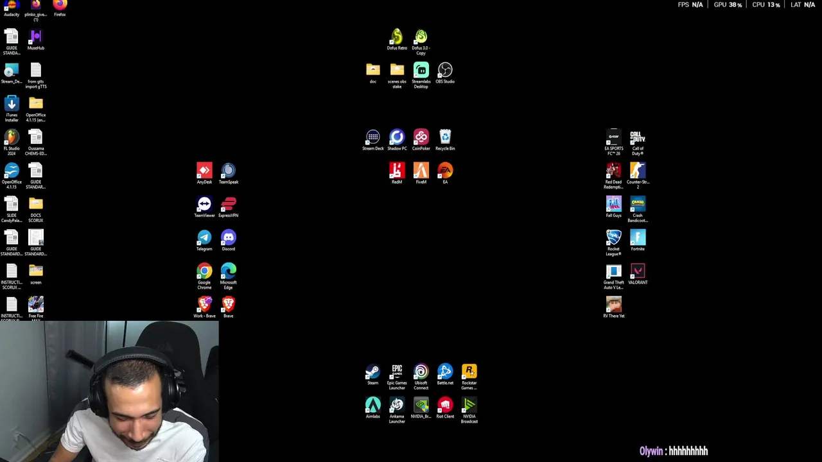This screenshot has width=822, height=462.
Task: Open the Audacity desktop shortcut
Action: [12, 8]
